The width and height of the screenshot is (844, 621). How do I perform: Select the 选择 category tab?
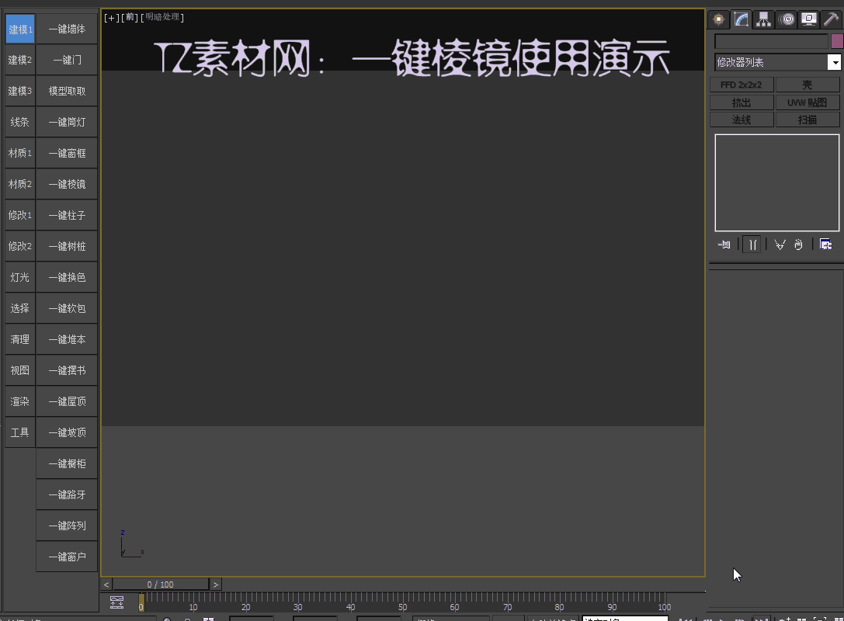pyautogui.click(x=20, y=308)
